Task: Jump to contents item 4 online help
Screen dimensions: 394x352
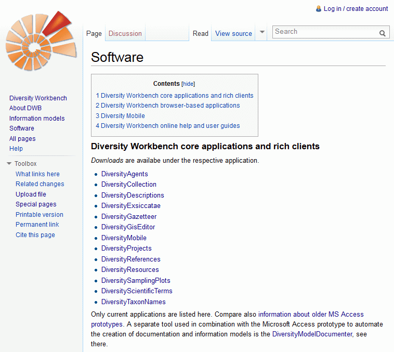Action: click(x=168, y=126)
